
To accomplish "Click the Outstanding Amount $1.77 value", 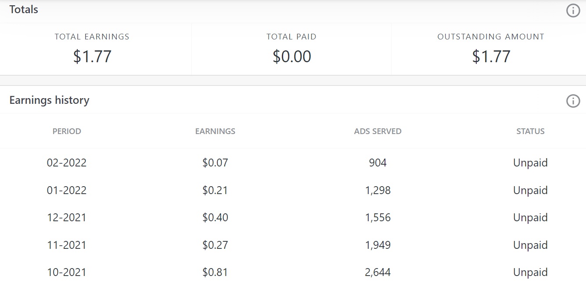I will point(491,57).
